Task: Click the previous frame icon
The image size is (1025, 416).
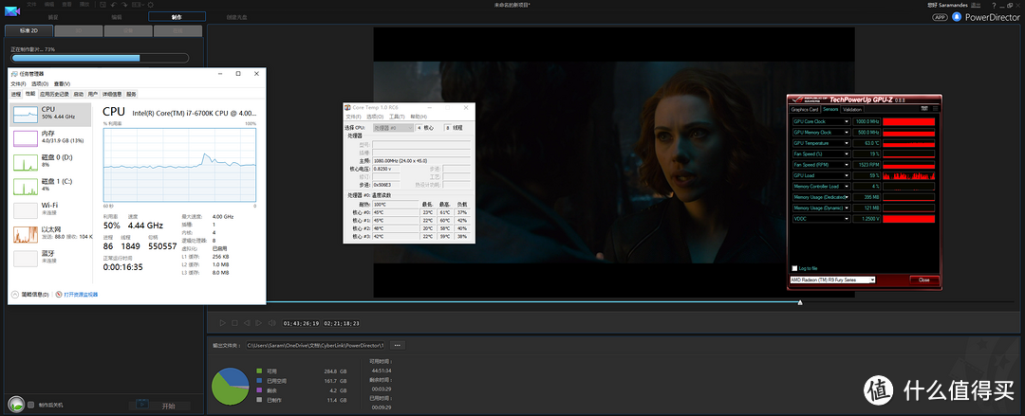Action: 247,322
